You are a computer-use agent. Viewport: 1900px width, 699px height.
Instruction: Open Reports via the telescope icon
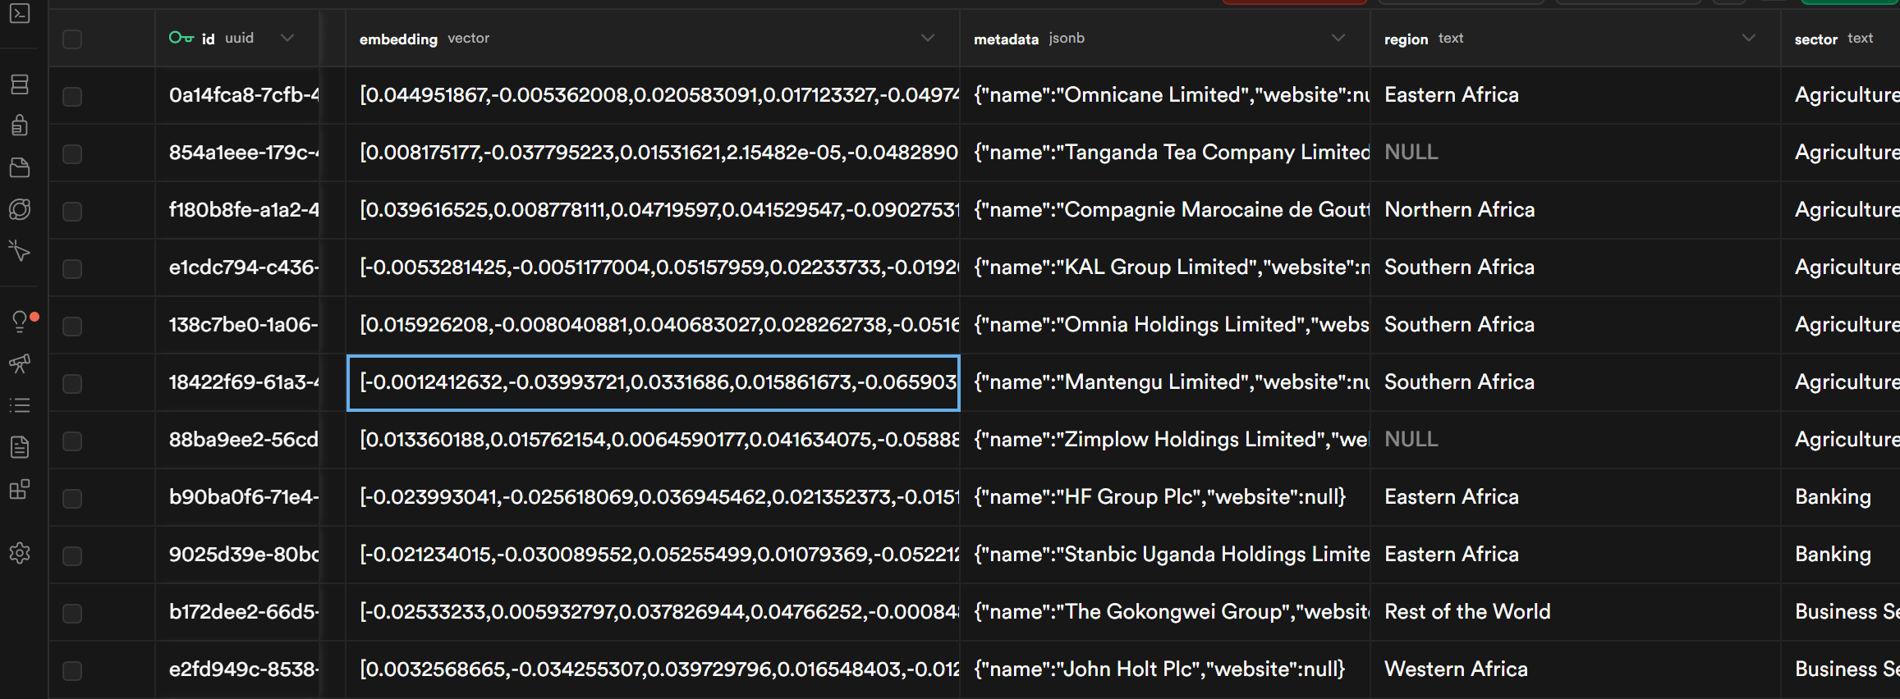tap(20, 363)
